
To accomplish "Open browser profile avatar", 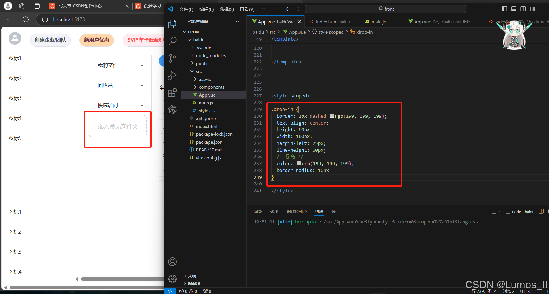I will pyautogui.click(x=8, y=6).
